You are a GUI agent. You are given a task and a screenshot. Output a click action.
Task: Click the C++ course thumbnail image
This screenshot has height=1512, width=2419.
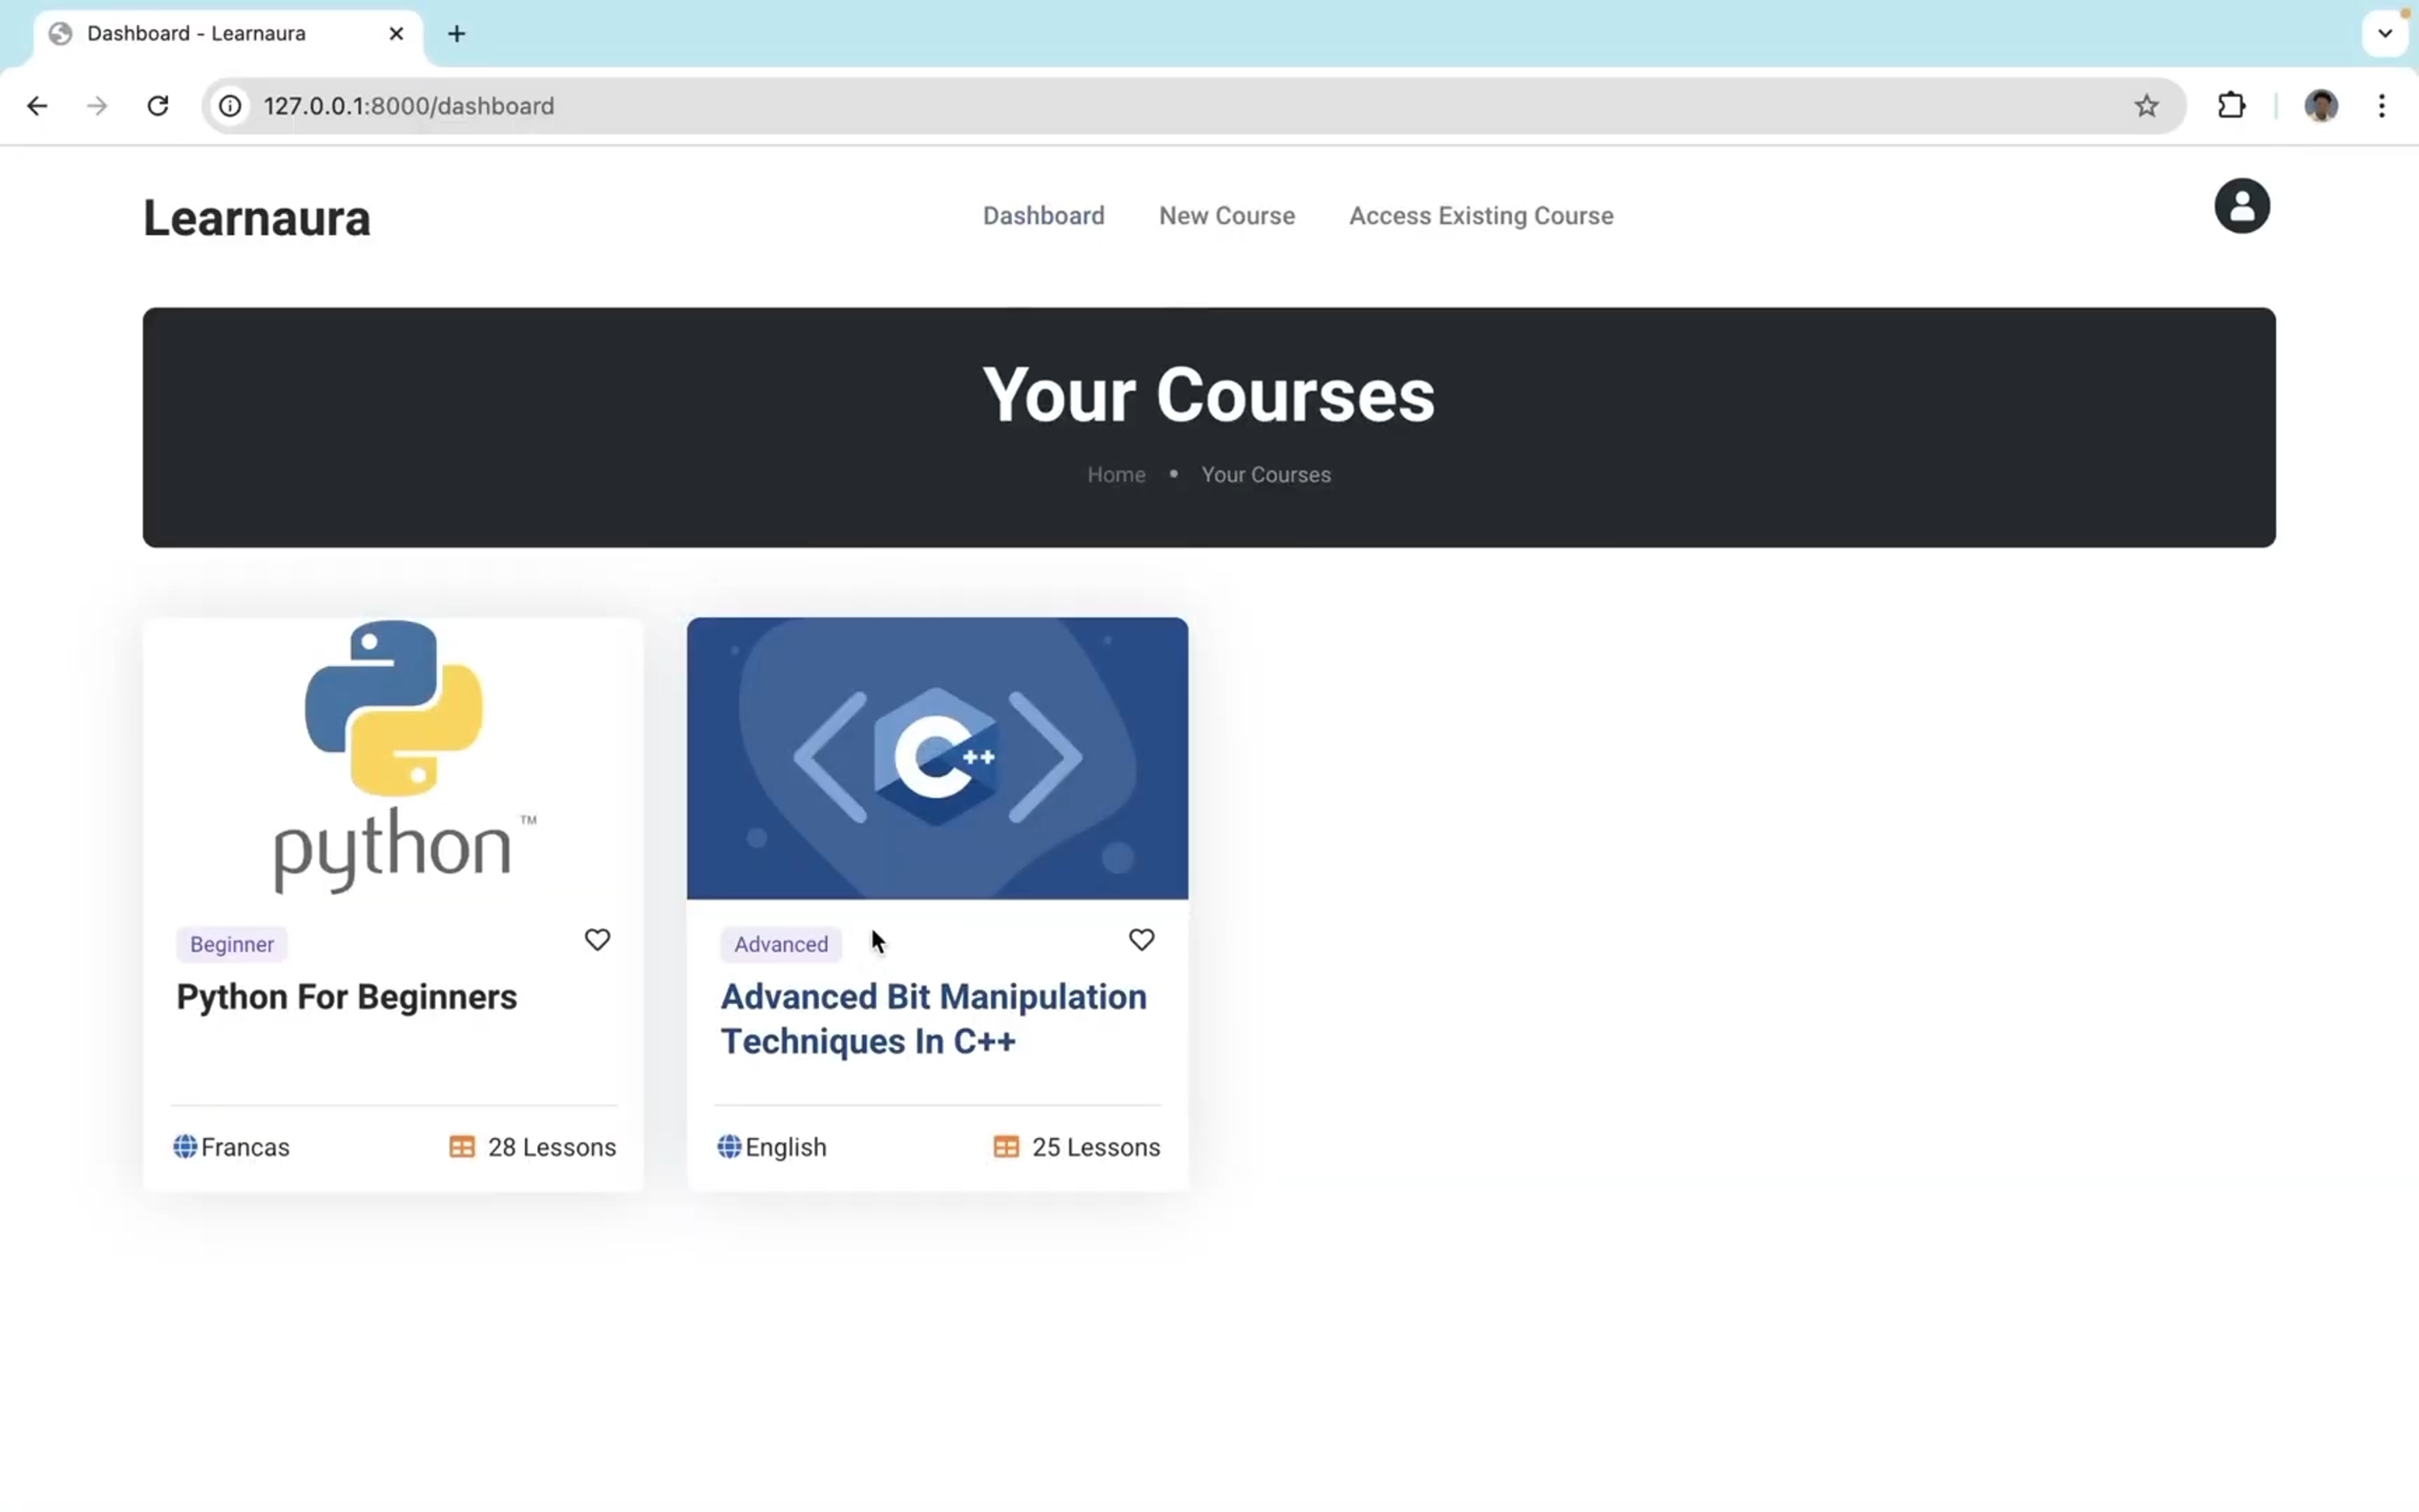pyautogui.click(x=937, y=758)
